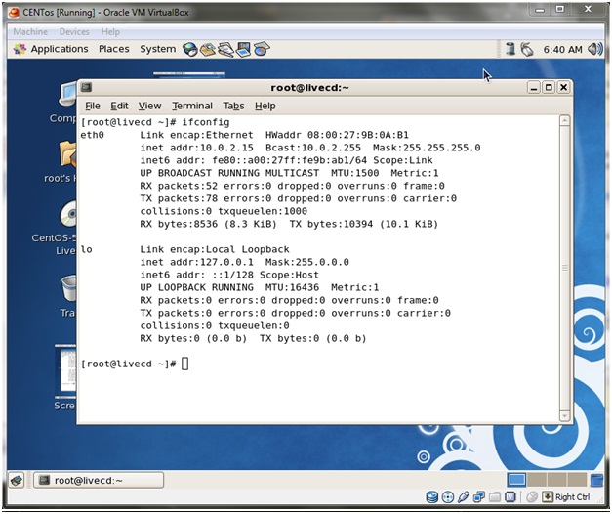
Task: Open the fifth launcher icon with a globe
Action: click(x=262, y=49)
